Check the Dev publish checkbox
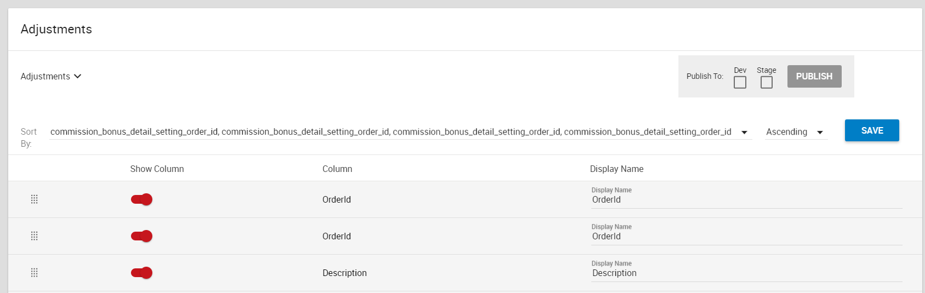The image size is (925, 293). pos(740,82)
